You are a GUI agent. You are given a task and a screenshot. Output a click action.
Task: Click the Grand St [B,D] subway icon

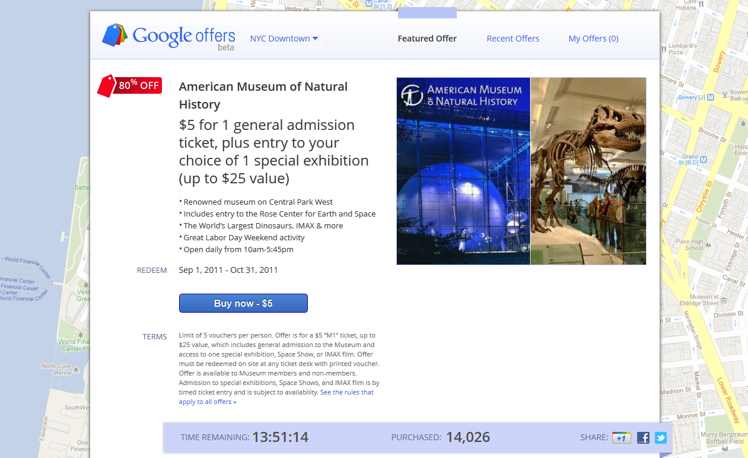pos(704,160)
